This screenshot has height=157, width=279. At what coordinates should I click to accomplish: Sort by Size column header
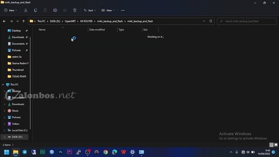pyautogui.click(x=145, y=30)
